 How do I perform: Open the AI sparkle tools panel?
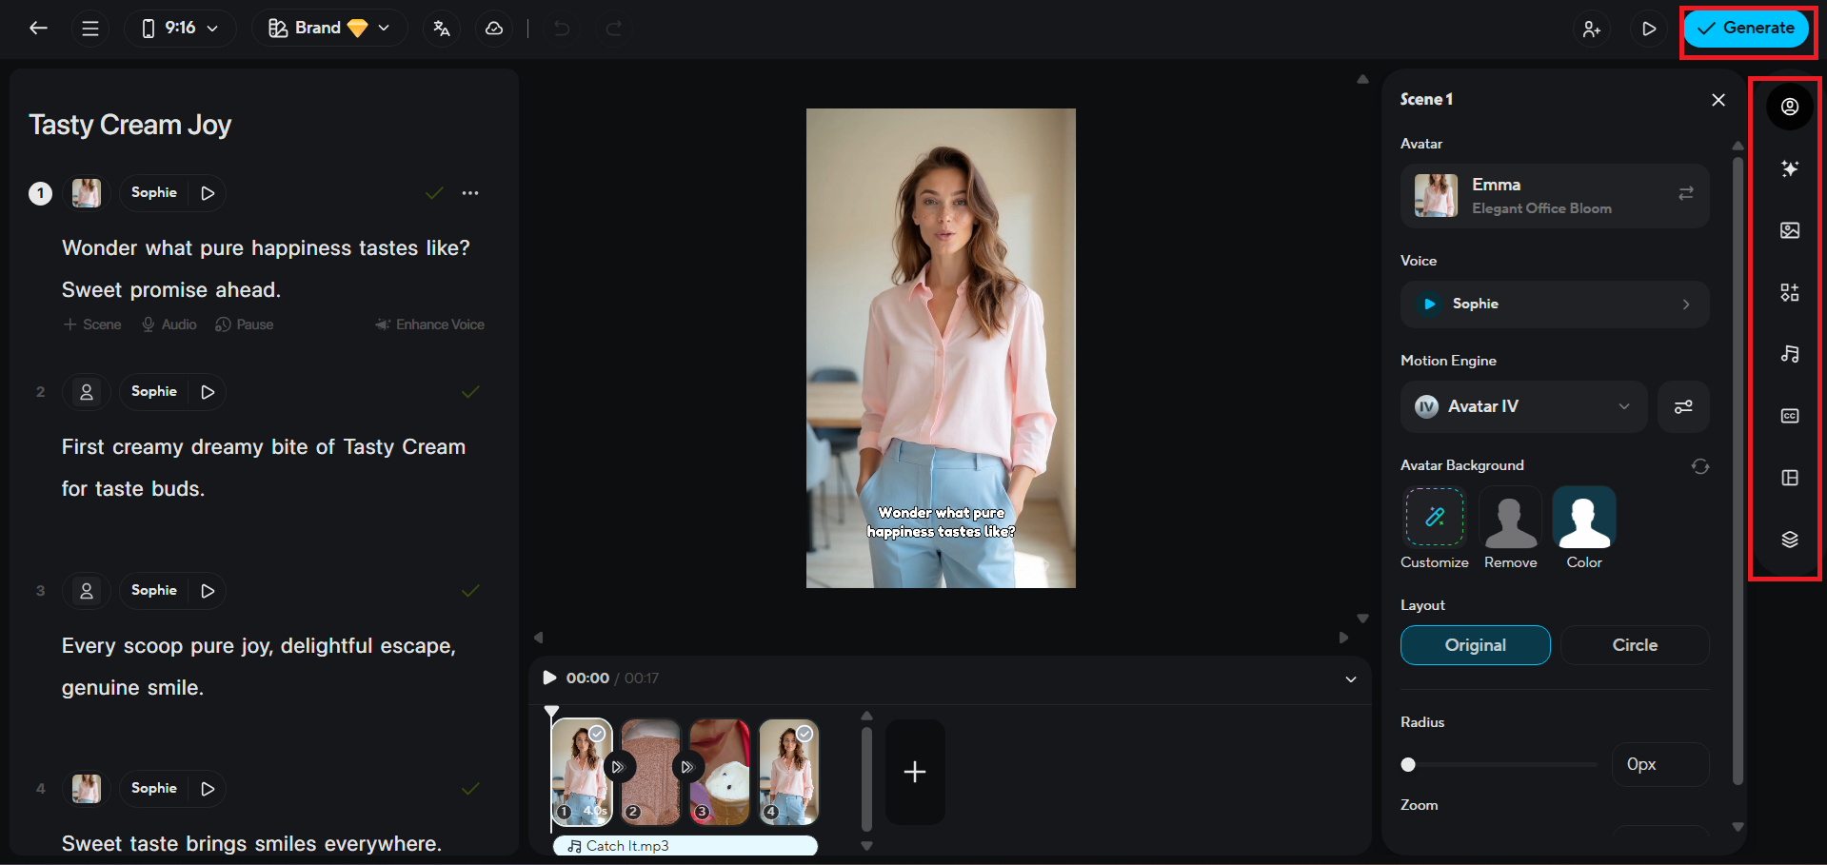point(1790,168)
